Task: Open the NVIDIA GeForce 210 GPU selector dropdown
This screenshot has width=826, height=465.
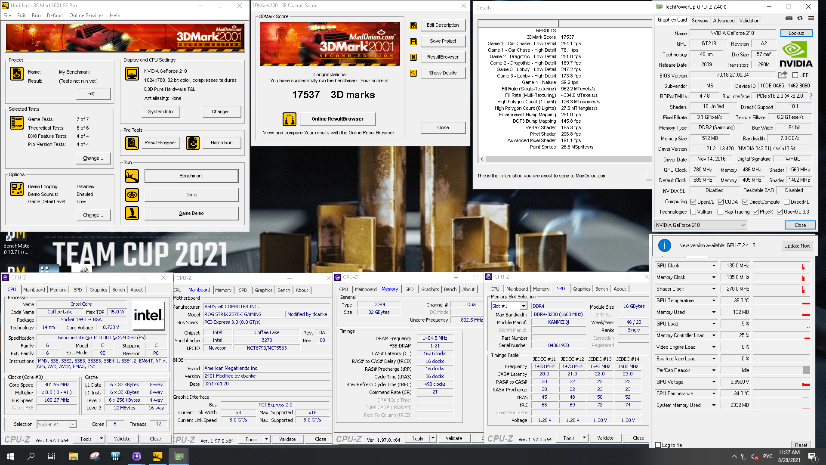Action: coord(700,225)
